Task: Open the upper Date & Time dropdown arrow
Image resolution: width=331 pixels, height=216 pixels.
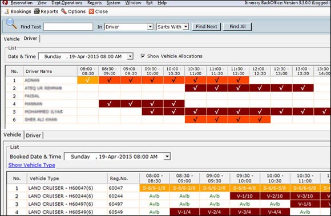Action: pos(130,56)
